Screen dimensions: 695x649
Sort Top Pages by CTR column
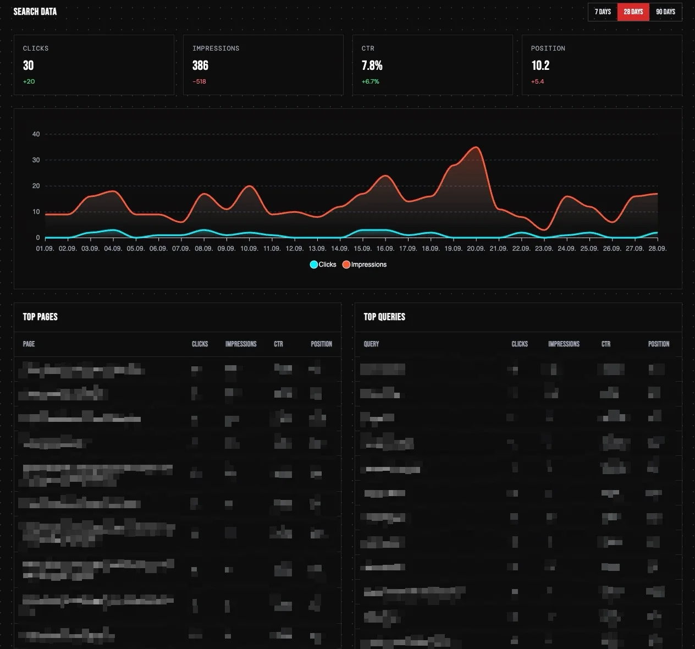[278, 344]
